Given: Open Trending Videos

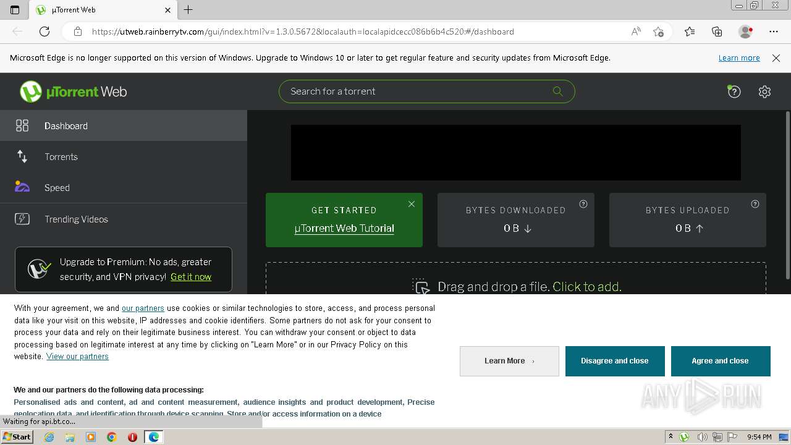Looking at the screenshot, I should coord(124,219).
